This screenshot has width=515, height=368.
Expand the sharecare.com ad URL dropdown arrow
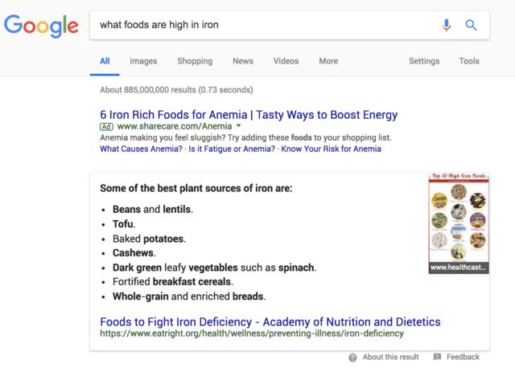click(239, 125)
